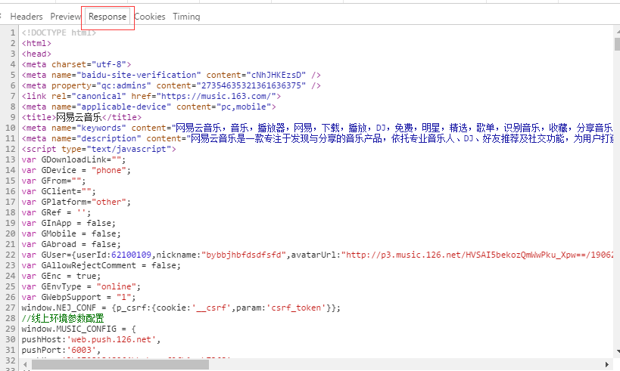Image resolution: width=620 pixels, height=371 pixels.
Task: Click the horizontal scrollbar right arrow
Action: [x=607, y=364]
